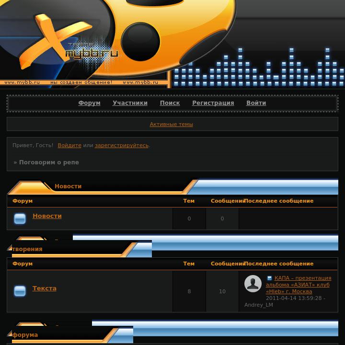345x345 pixels.
Task: Open the last post КАПА – презентация альбома
Action: click(299, 285)
